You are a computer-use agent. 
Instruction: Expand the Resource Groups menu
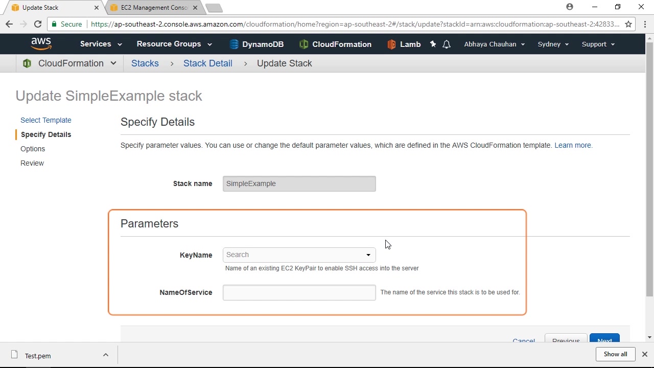pos(174,44)
